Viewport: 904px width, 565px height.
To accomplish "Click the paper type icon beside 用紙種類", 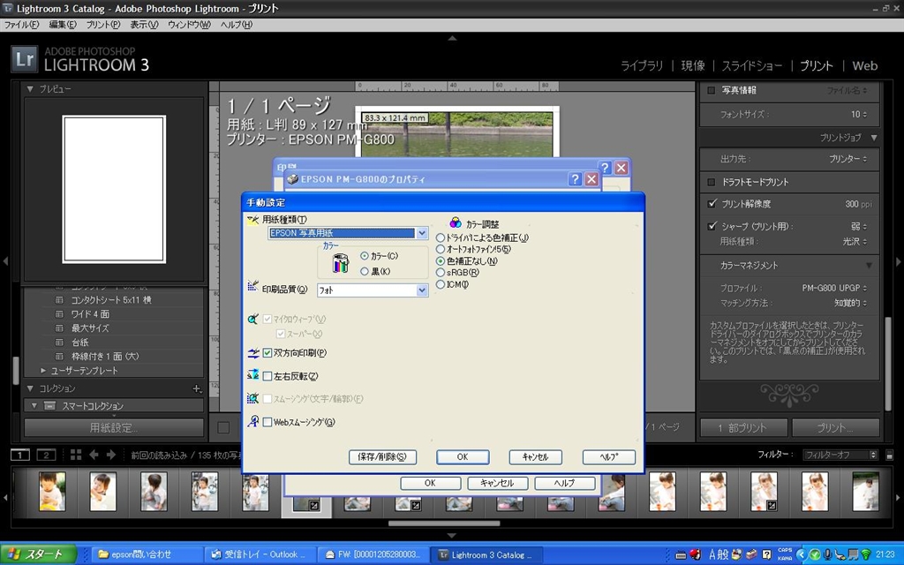I will 253,221.
